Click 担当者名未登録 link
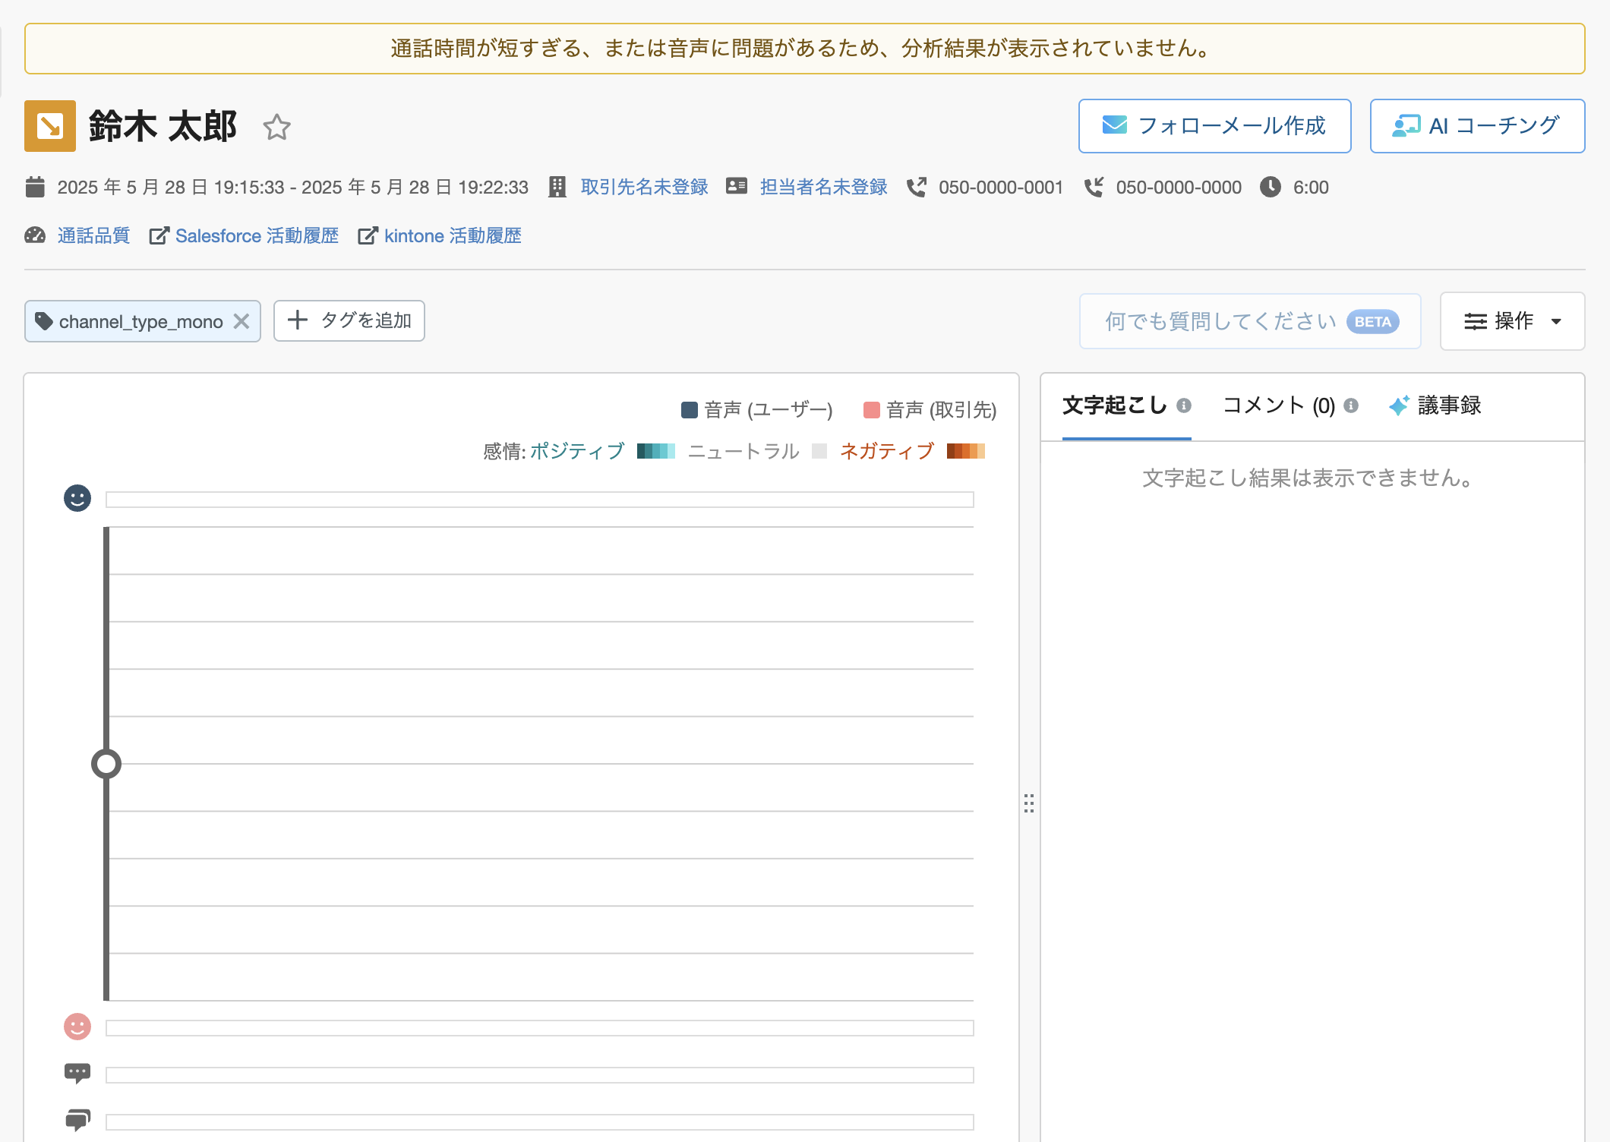Screen dimensions: 1610x1142 (x=823, y=187)
